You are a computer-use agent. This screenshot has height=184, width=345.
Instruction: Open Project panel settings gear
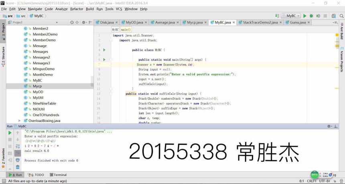click(x=83, y=22)
